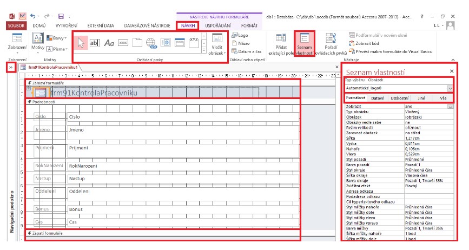Image resolution: width=469 pixels, height=250 pixels.
Task: Click the Tab Control folder icon
Action: (x=137, y=43)
